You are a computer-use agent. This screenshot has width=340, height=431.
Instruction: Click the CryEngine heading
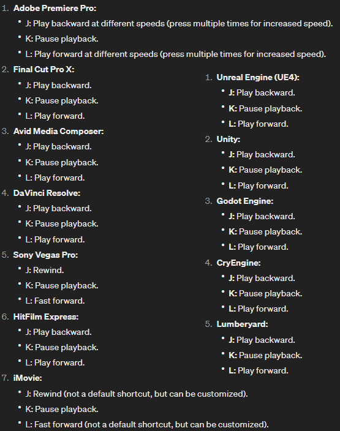tap(238, 263)
